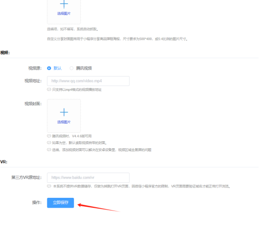The height and width of the screenshot is (231, 259).
Task: Click 选择图片 link under 视频封面
Action: [64, 122]
